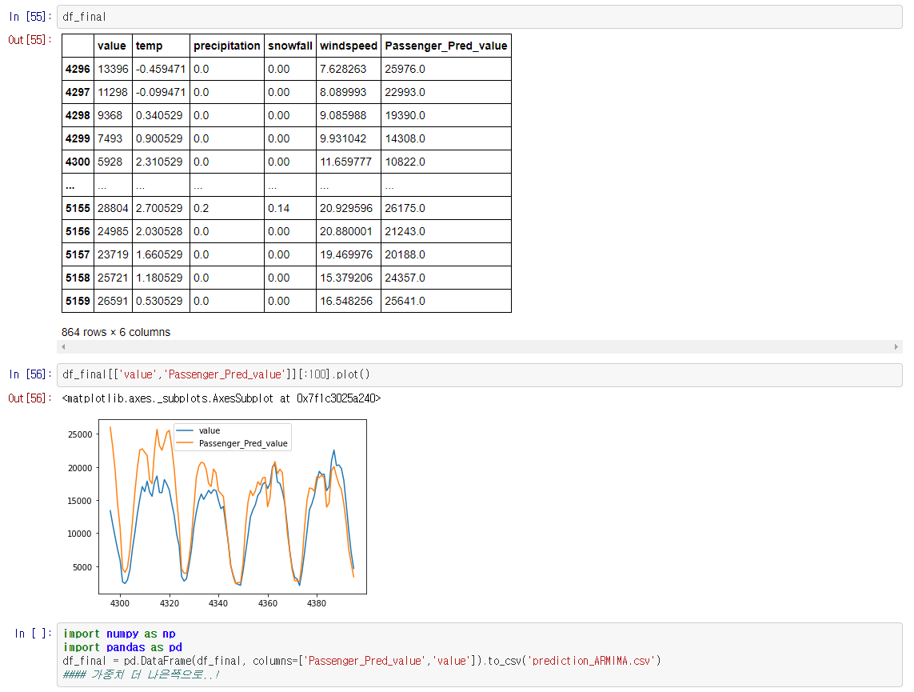Click value cell 13396
Image resolution: width=914 pixels, height=692 pixels.
(113, 70)
